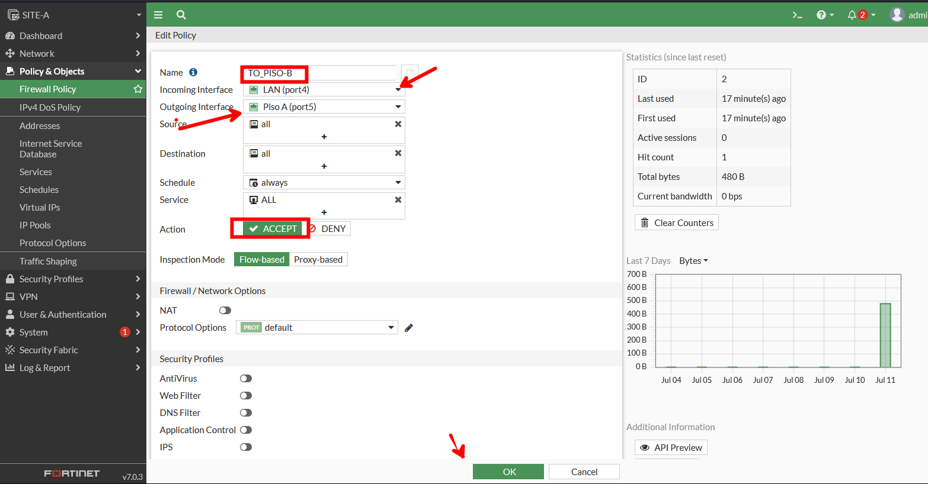
Task: Open the help question mark menu
Action: [x=824, y=15]
